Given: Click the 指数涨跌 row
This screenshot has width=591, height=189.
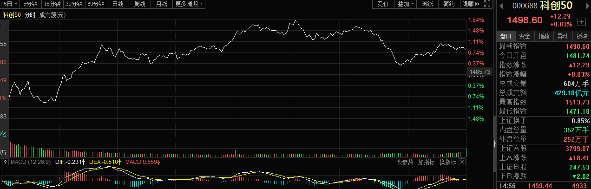Looking at the screenshot, I should pos(544,65).
